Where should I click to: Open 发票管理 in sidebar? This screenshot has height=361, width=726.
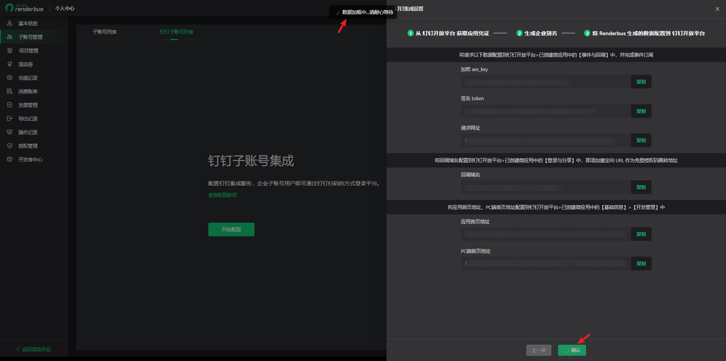[34, 105]
